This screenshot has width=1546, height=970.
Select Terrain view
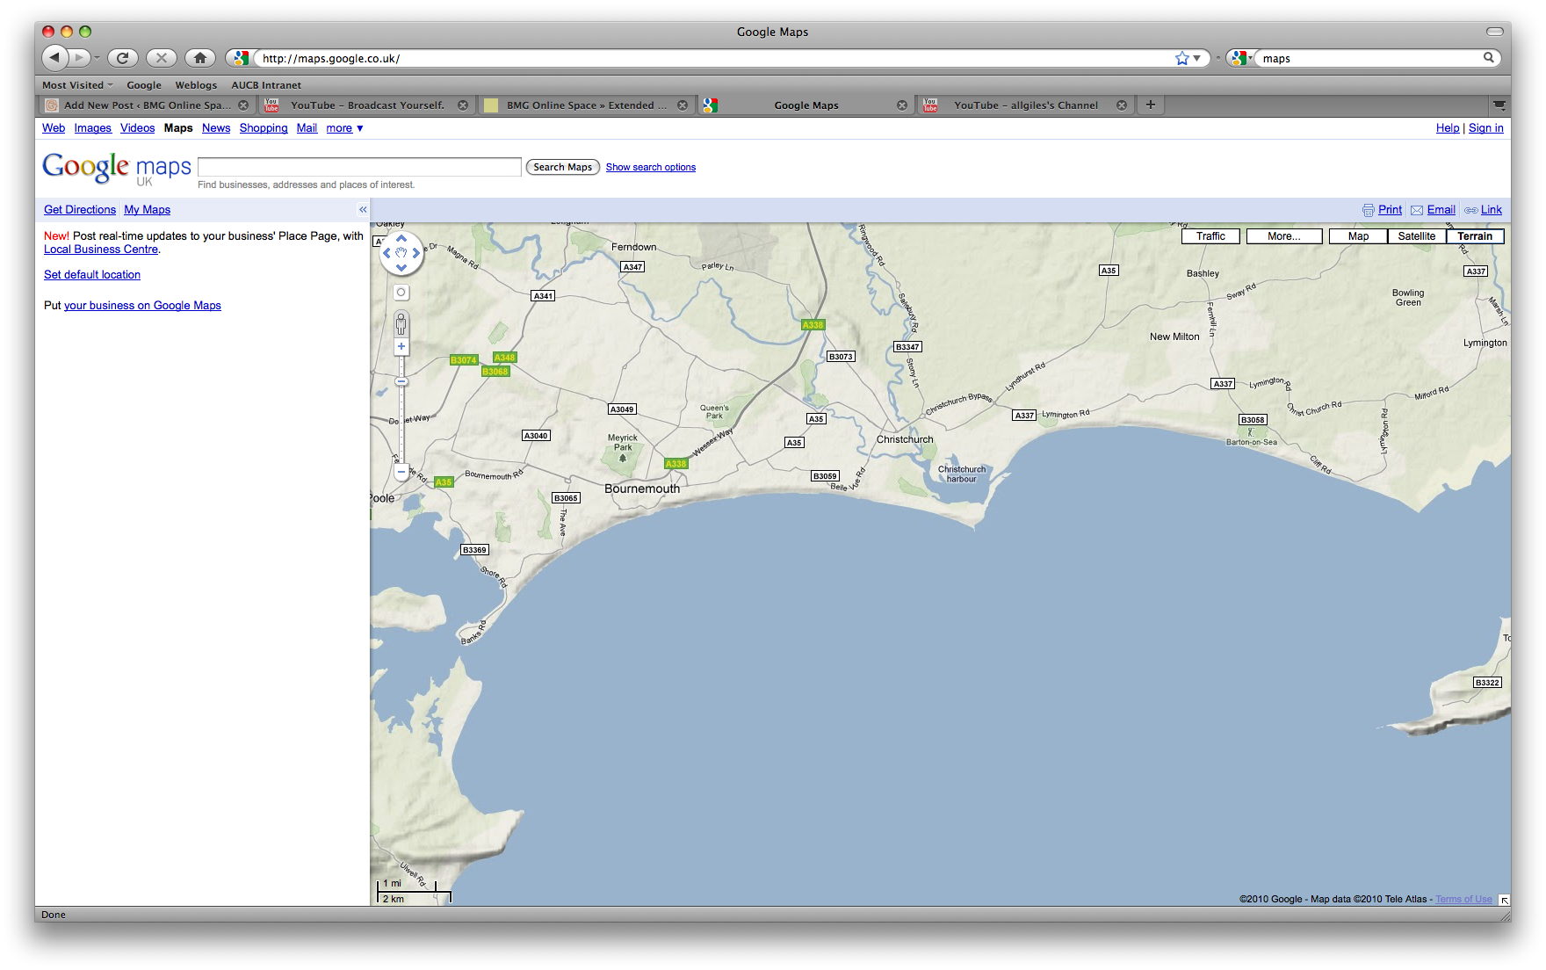pos(1475,236)
